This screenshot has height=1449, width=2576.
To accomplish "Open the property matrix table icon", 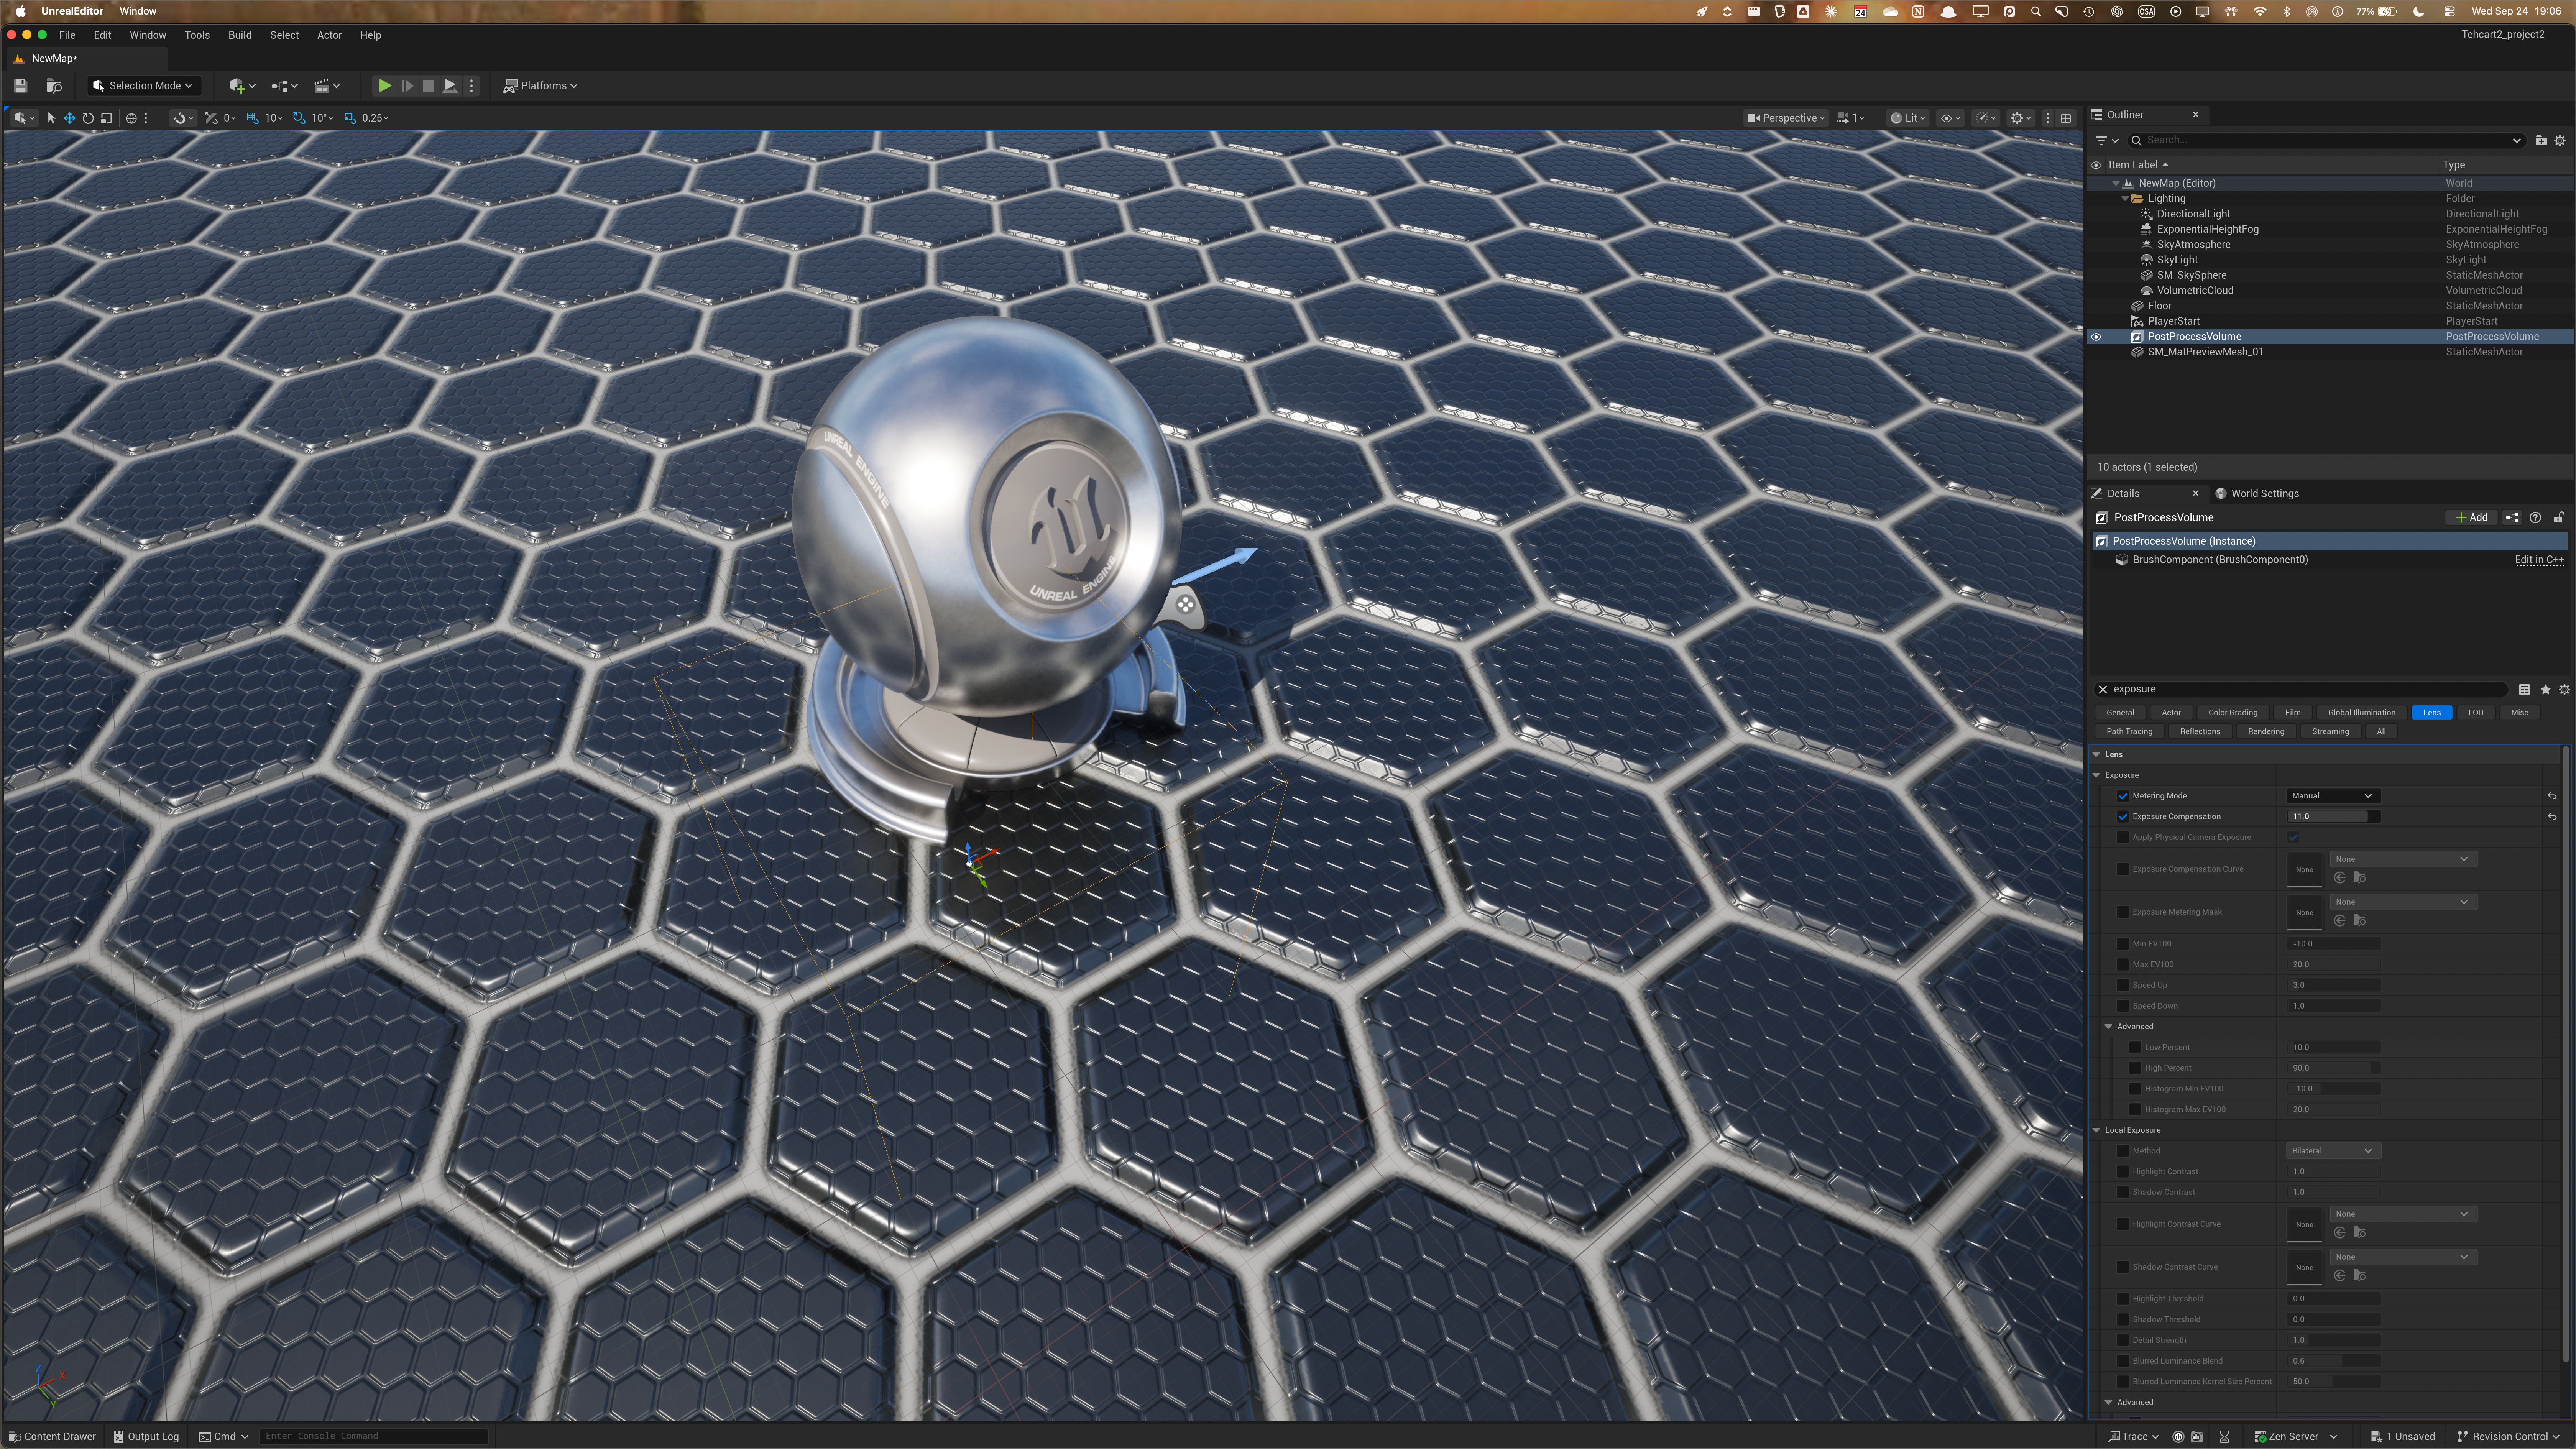I will tap(2525, 690).
